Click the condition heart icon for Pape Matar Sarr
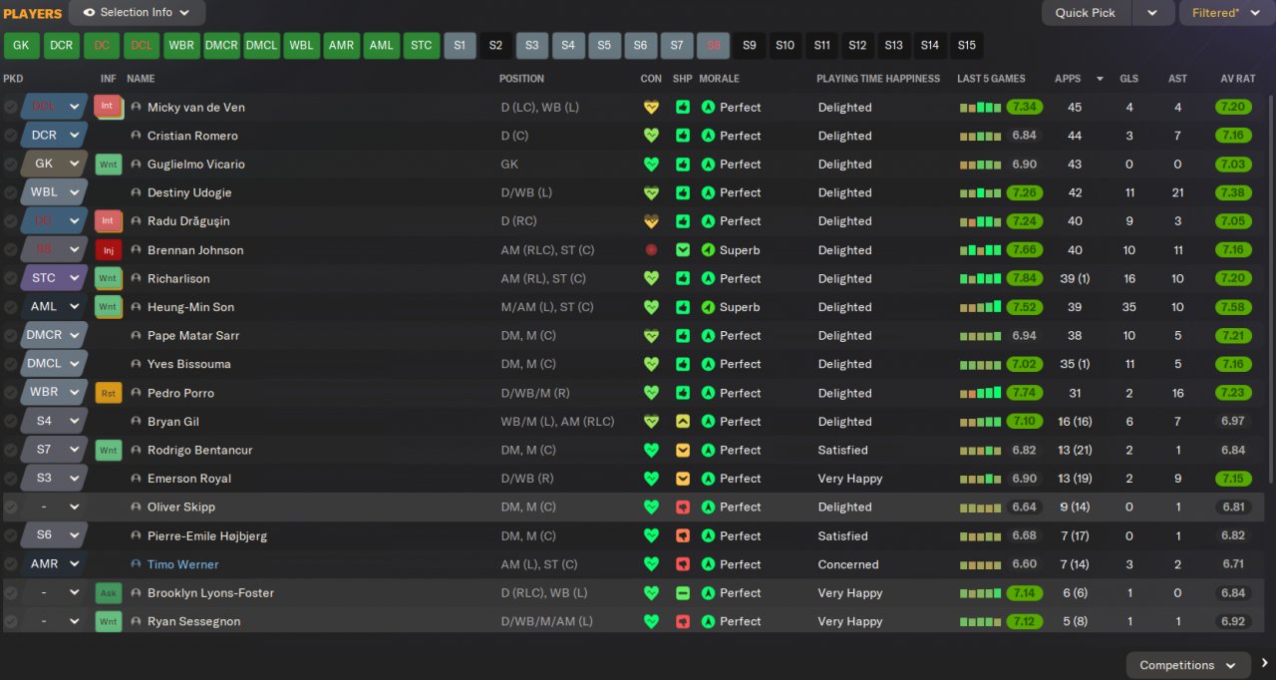Screen dimensions: 1276x680 651,336
